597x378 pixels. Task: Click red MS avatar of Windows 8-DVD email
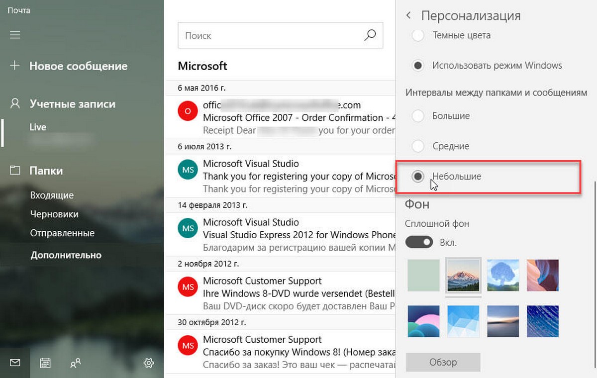pos(188,287)
